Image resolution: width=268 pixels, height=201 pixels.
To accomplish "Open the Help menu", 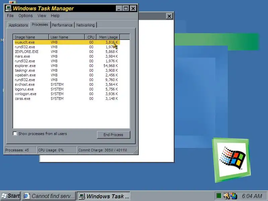I will pyautogui.click(x=55, y=16).
